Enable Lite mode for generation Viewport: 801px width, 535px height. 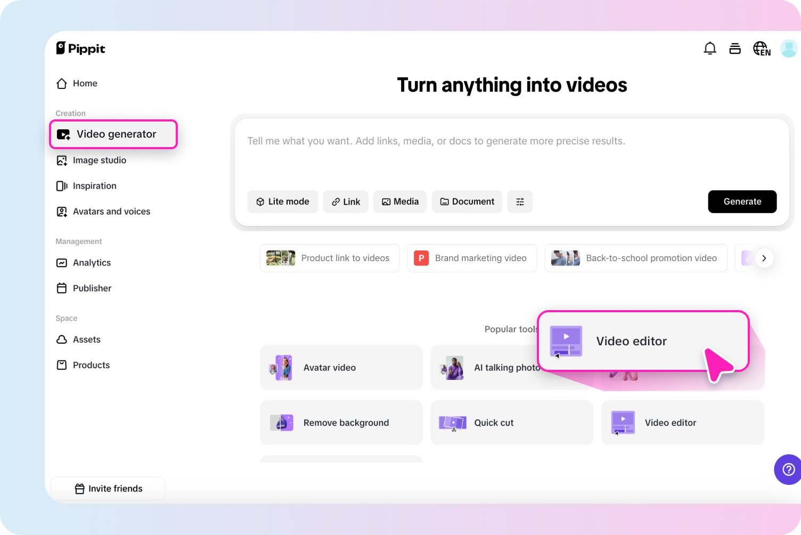282,201
